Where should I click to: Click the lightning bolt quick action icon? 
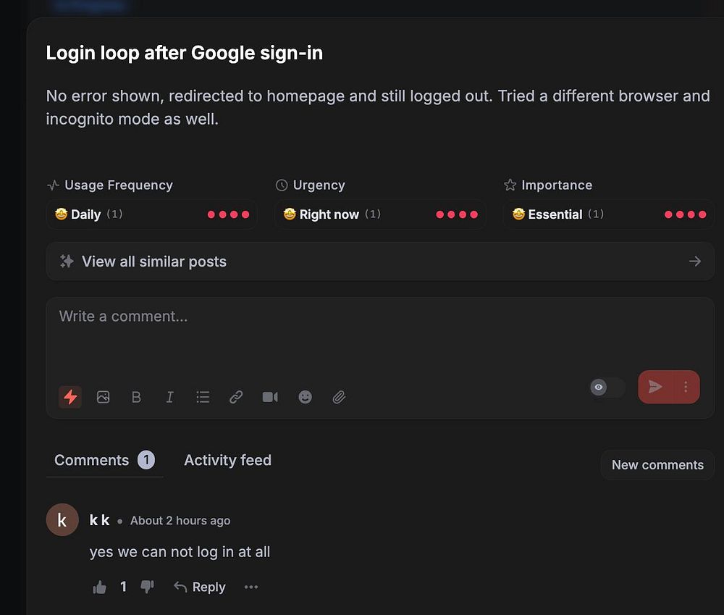(70, 397)
